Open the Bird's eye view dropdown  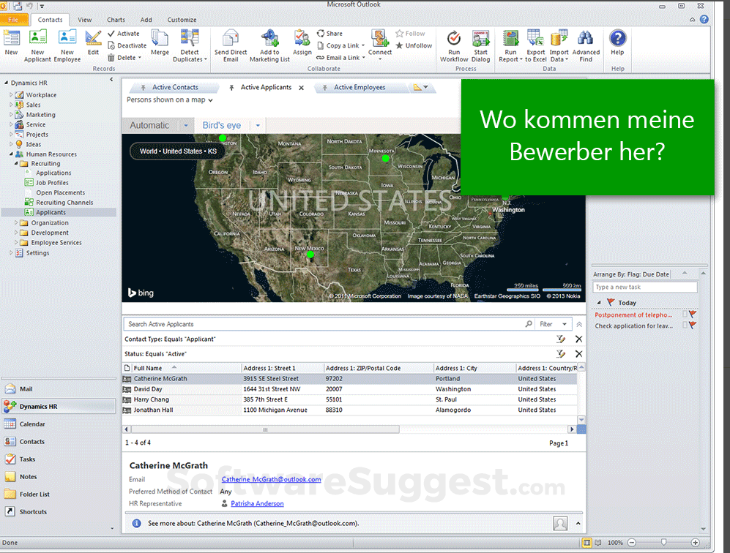(x=256, y=125)
